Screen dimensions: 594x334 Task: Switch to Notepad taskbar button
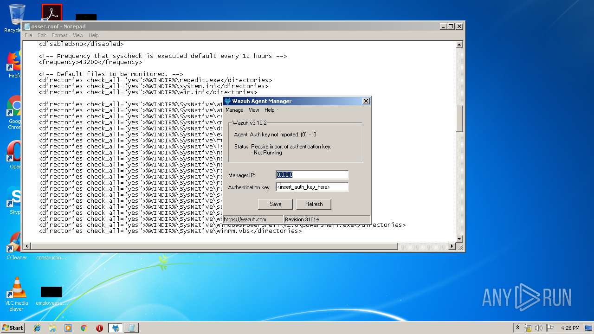click(x=131, y=328)
